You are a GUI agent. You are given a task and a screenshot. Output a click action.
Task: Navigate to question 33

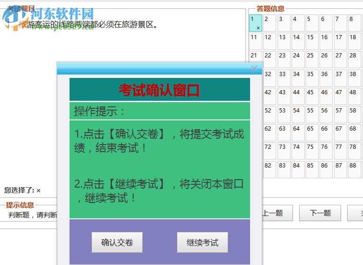coord(284,78)
